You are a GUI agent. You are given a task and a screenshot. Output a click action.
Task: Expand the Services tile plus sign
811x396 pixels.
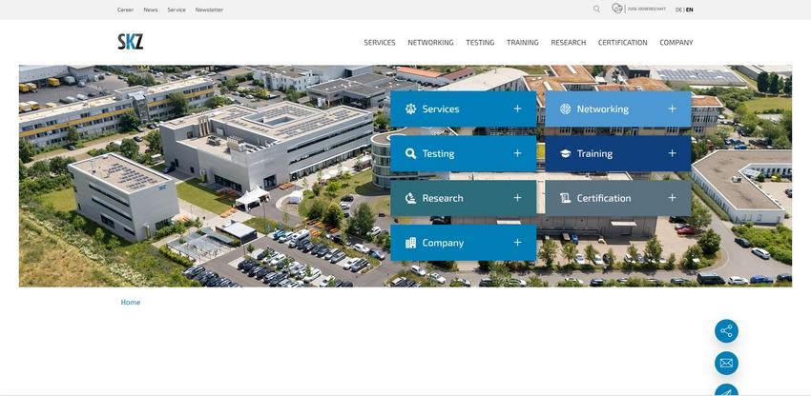pyautogui.click(x=517, y=109)
